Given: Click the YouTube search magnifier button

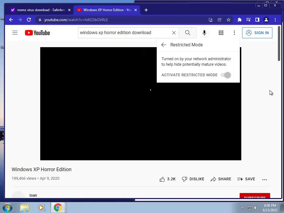Looking at the screenshot, I should point(188,33).
